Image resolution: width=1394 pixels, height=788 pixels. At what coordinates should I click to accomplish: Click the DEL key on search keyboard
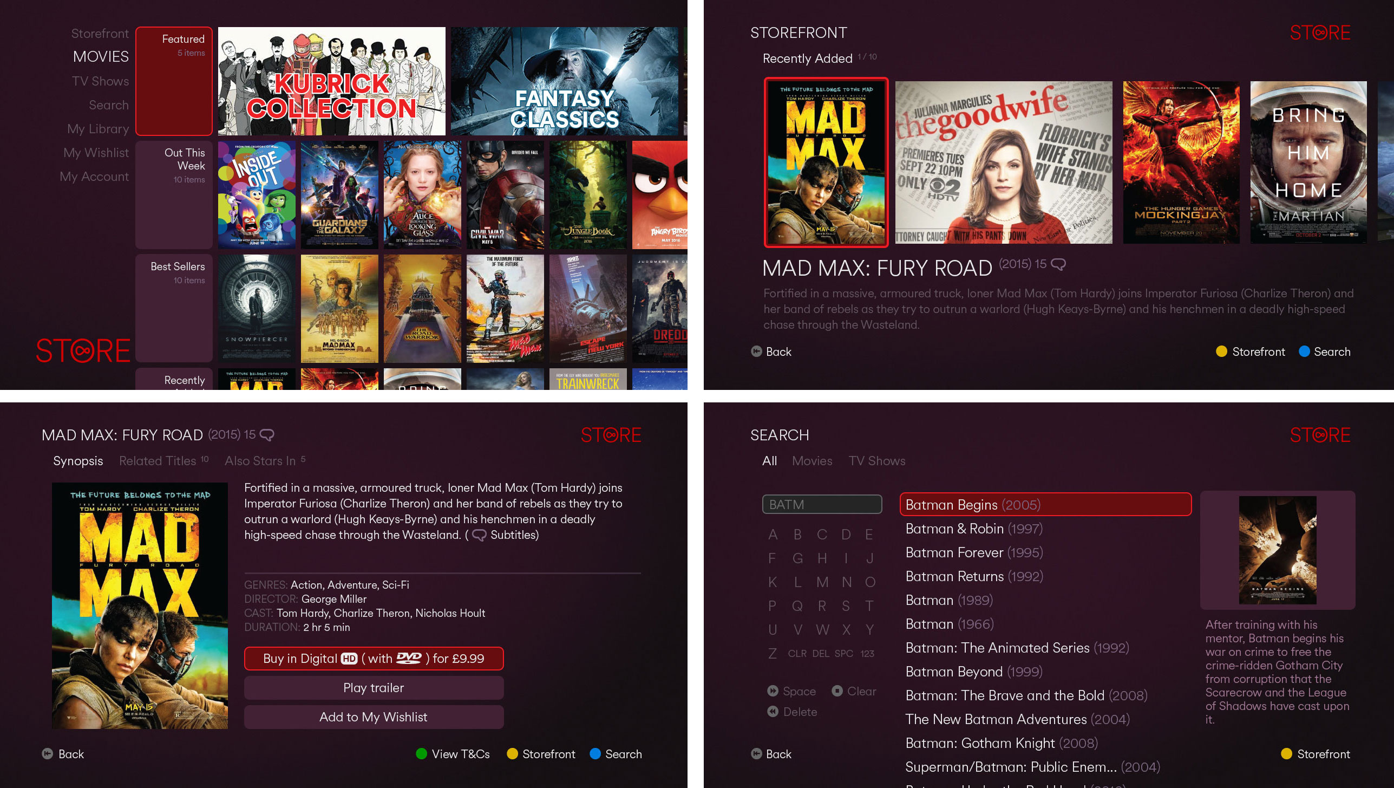coord(821,654)
